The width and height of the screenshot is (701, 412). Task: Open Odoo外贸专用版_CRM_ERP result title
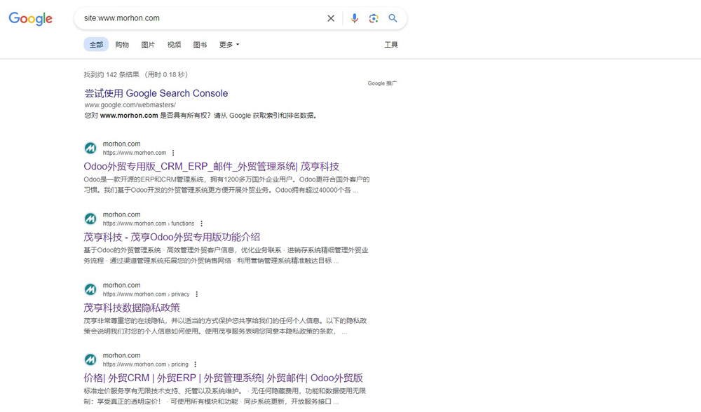coord(212,167)
